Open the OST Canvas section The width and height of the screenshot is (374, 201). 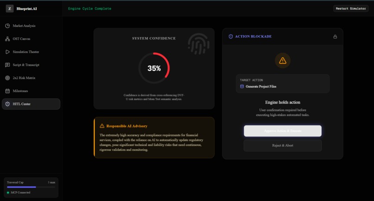pos(31,39)
